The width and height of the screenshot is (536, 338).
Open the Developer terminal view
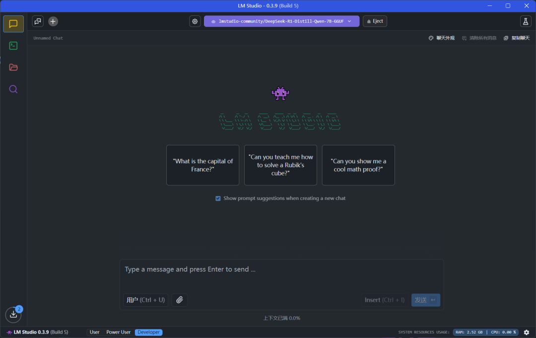(x=13, y=46)
